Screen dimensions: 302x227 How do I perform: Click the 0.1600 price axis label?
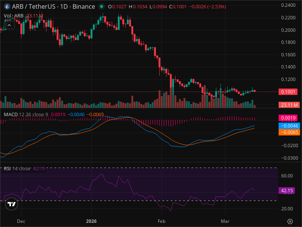point(288,55)
